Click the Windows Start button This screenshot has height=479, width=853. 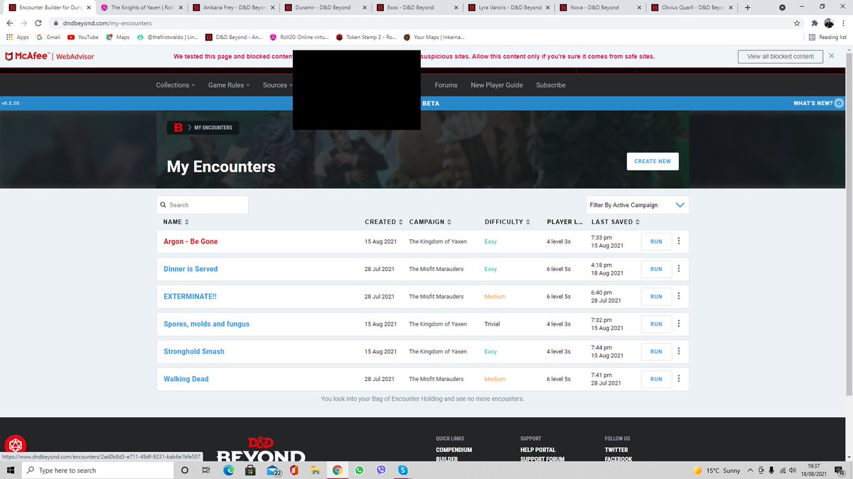[x=11, y=470]
